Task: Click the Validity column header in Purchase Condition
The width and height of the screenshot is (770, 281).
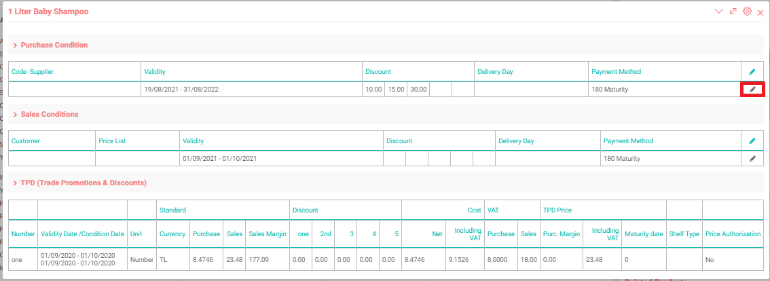Action: pyautogui.click(x=155, y=71)
